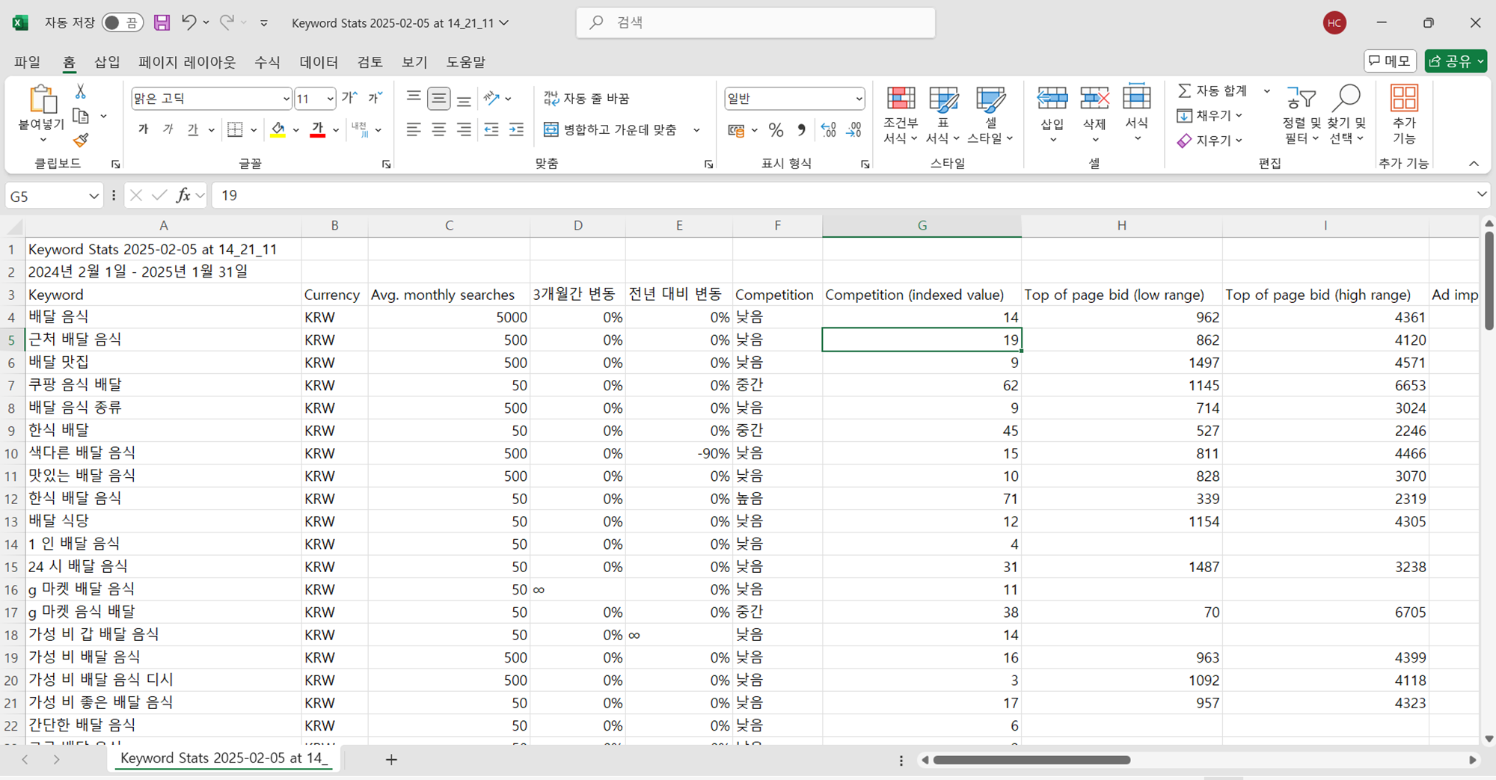Click the horizontal scrollbar thumb
The width and height of the screenshot is (1496, 780).
1031,760
